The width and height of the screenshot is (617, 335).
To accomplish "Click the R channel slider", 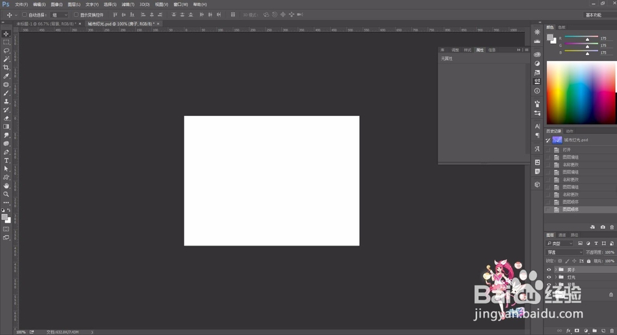I will click(582, 38).
